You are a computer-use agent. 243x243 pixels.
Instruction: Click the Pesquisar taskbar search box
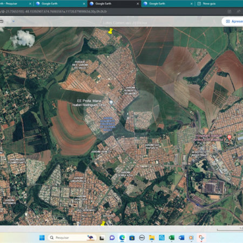[x=72, y=238]
